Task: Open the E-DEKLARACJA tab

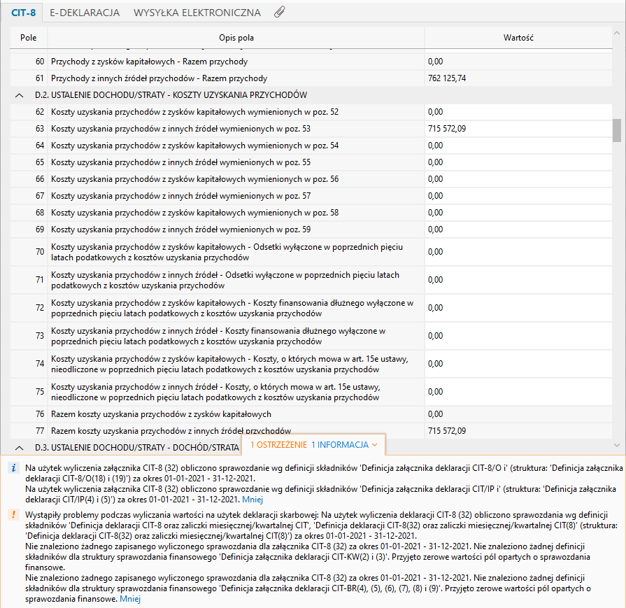Action: [85, 13]
